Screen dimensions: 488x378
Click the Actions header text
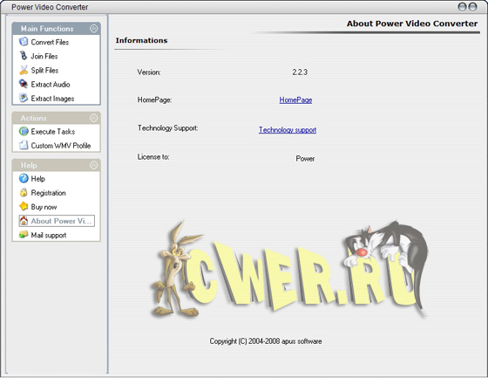pos(34,118)
